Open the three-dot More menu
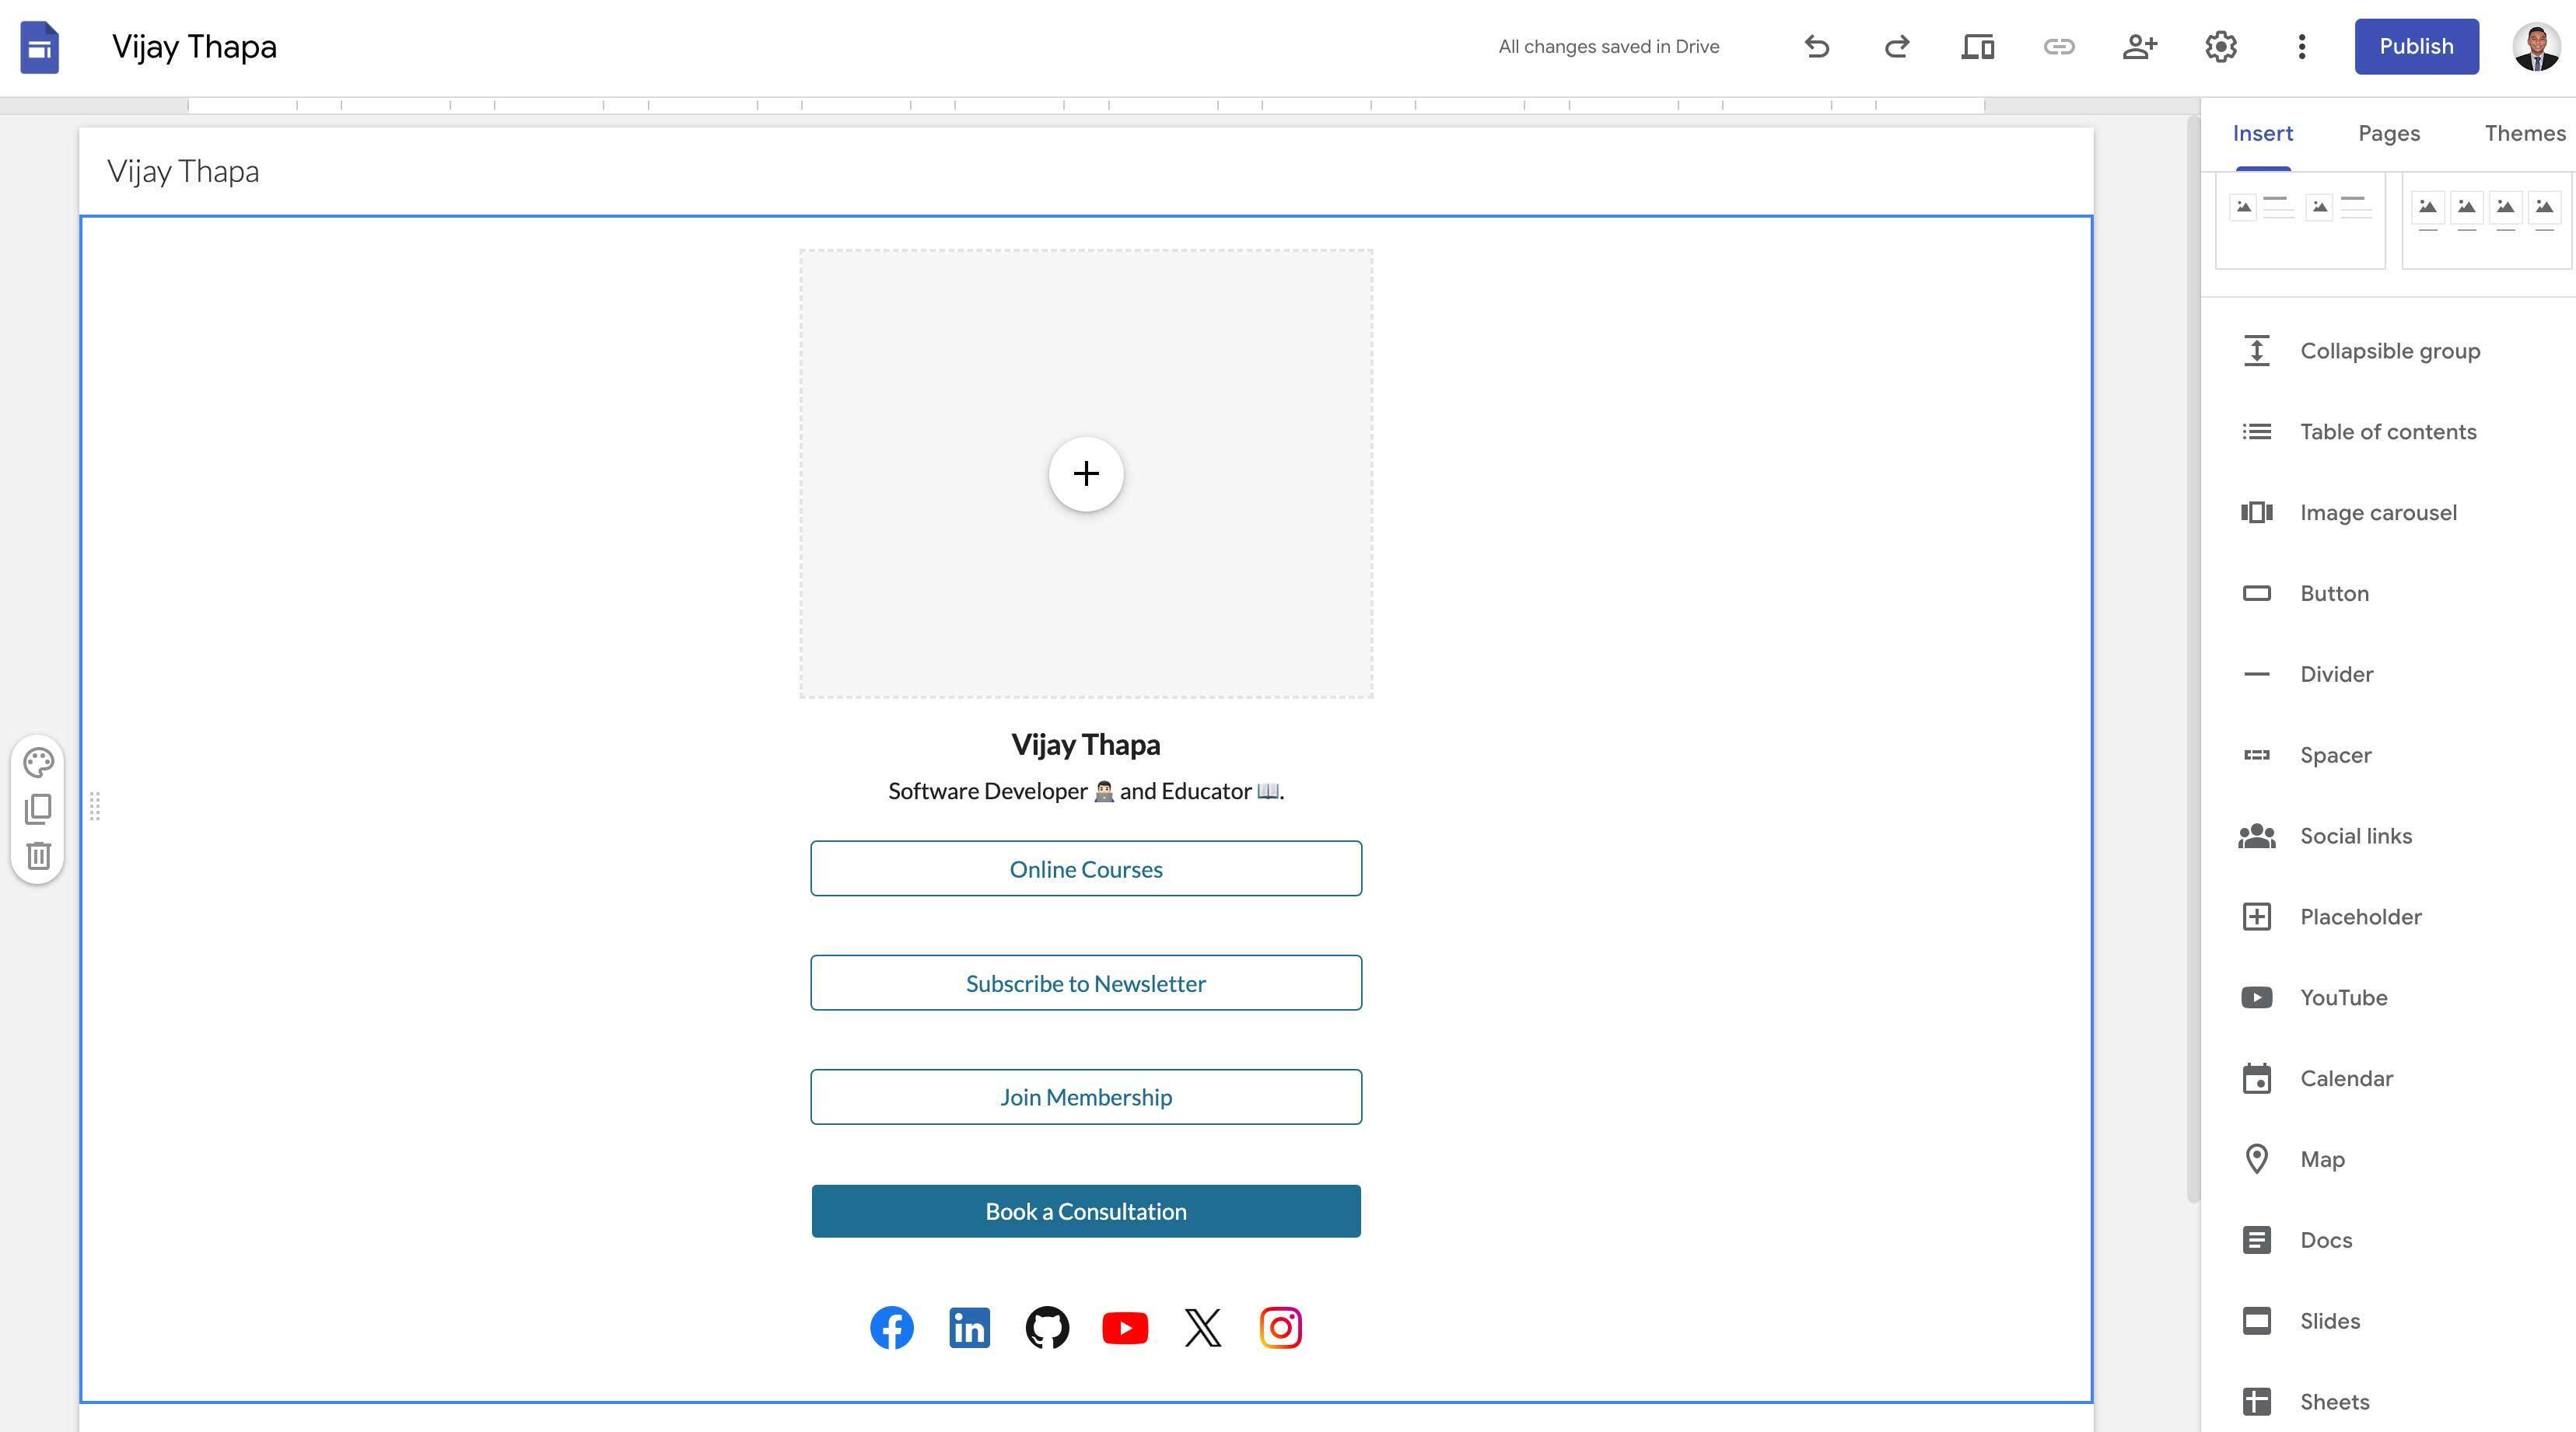This screenshot has width=2576, height=1432. (x=2302, y=47)
